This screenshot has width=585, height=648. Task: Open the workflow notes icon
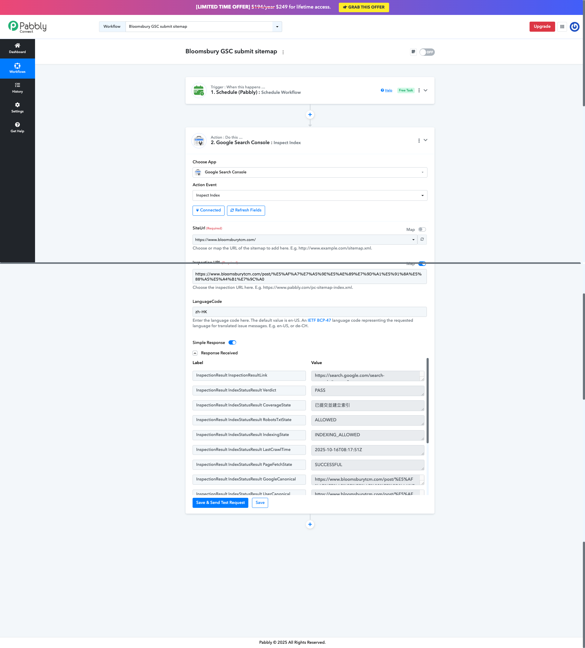pos(413,52)
